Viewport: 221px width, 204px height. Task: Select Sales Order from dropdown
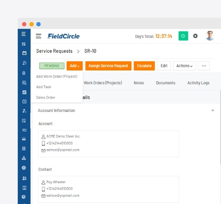point(46,97)
